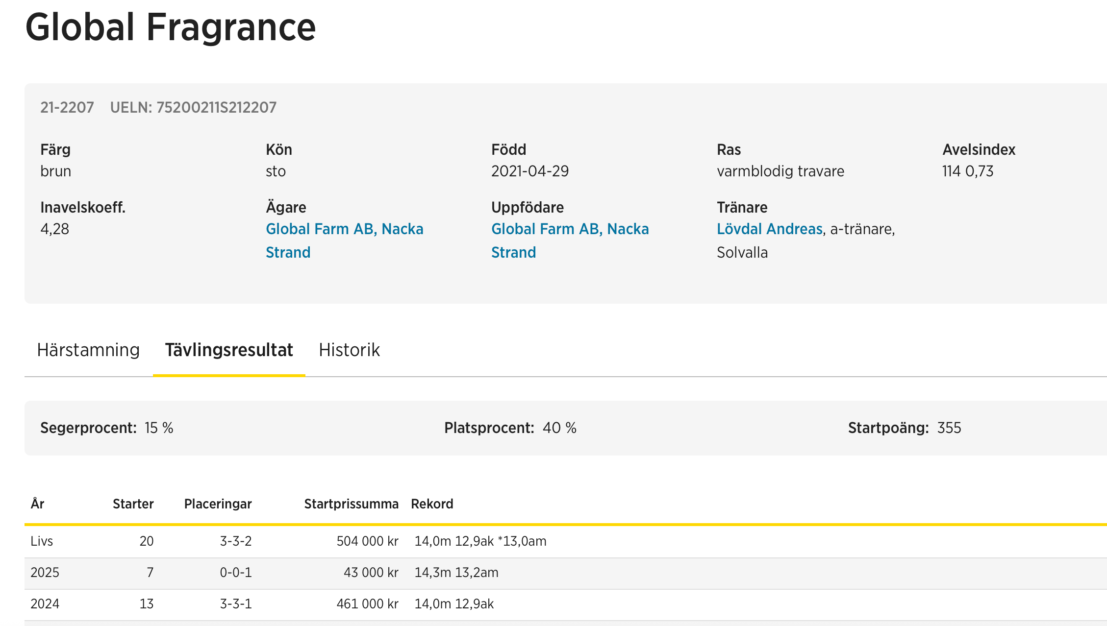Click 2024 starts count 13

point(147,604)
